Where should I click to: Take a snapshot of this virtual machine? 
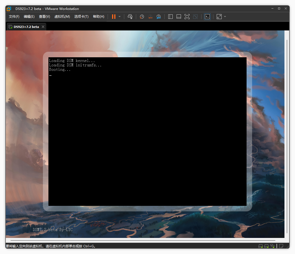point(142,17)
